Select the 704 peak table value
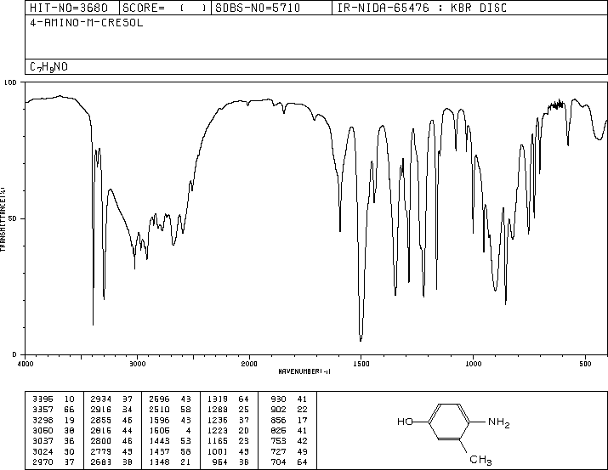The height and width of the screenshot is (470, 608). [278, 462]
